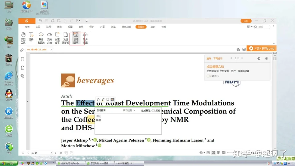Switch to the 视图 ribbon tab

tap(70, 27)
